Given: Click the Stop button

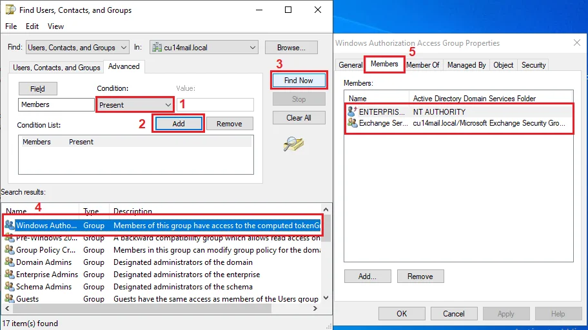Looking at the screenshot, I should (299, 99).
